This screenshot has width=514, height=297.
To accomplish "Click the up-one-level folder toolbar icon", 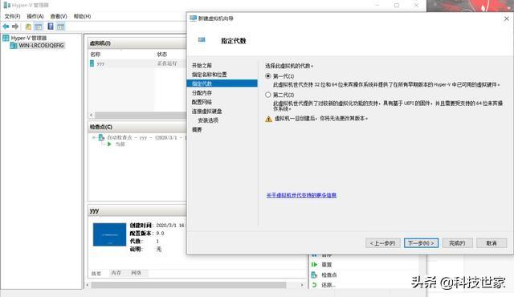I will point(29,26).
